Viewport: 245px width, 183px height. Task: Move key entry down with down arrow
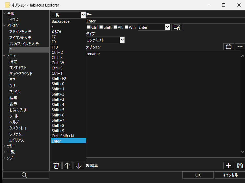79,166
